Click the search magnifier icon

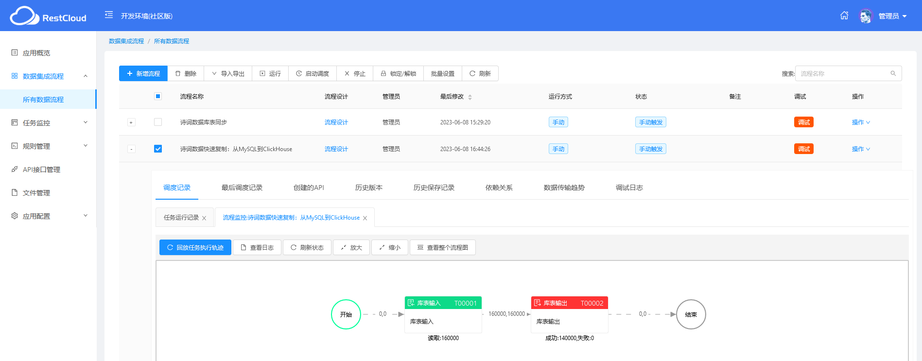pyautogui.click(x=893, y=73)
